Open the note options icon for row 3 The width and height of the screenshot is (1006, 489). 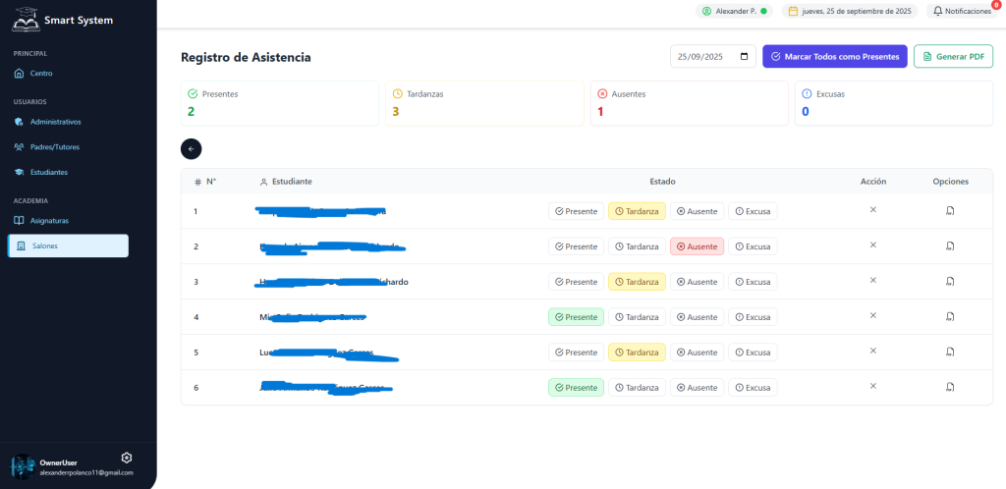(x=950, y=281)
